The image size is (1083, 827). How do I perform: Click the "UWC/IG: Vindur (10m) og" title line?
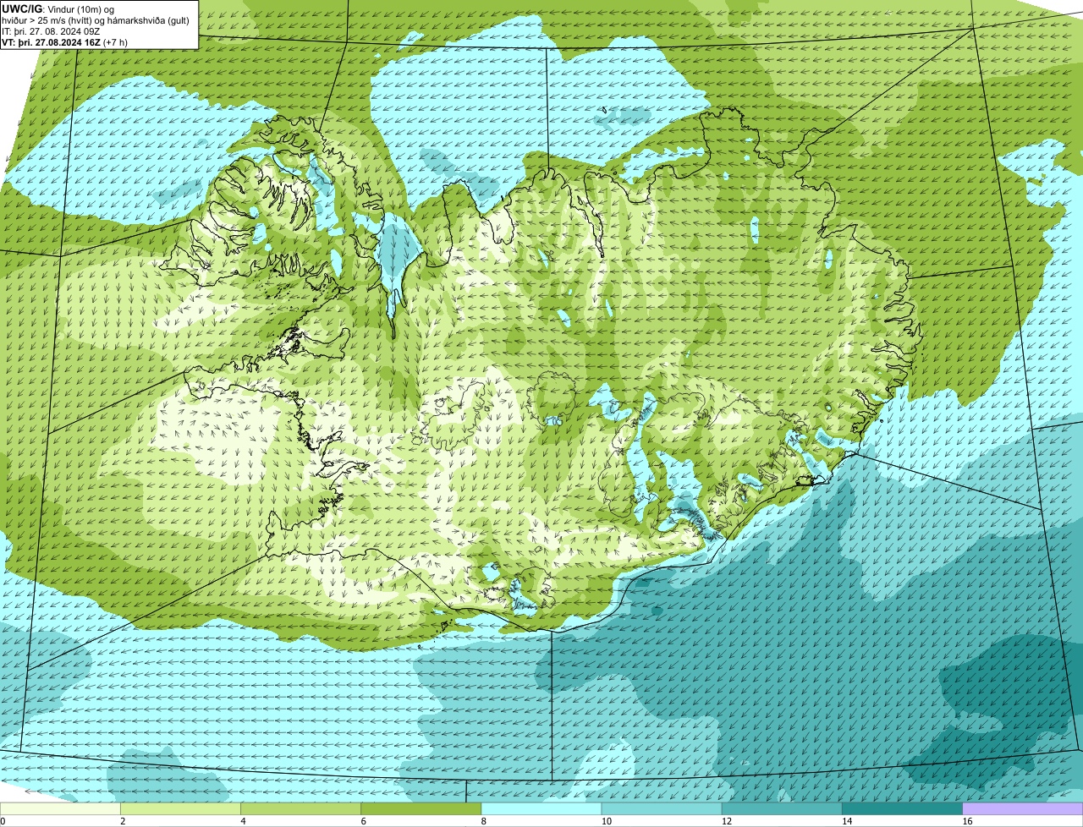point(58,9)
